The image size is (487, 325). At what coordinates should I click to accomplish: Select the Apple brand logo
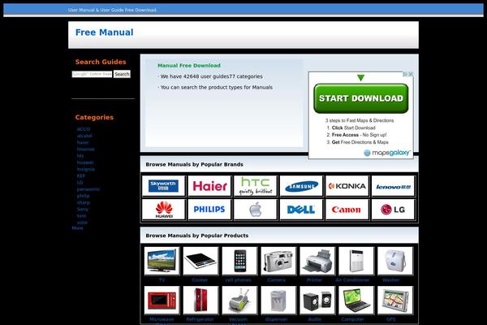[x=256, y=210]
